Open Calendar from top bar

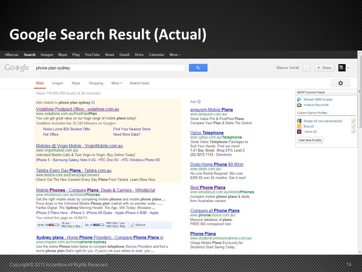click(156, 55)
